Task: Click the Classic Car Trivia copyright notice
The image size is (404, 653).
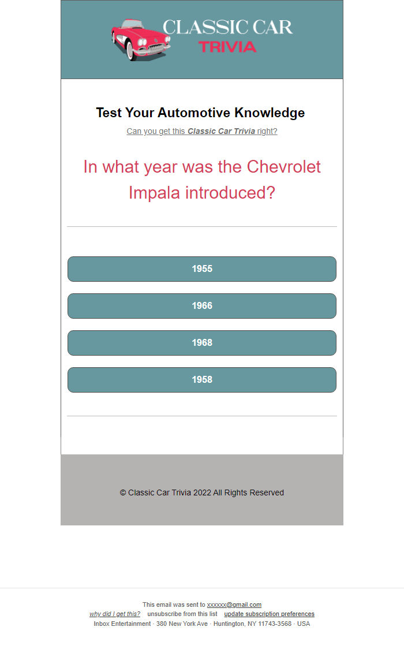Action: pos(201,492)
